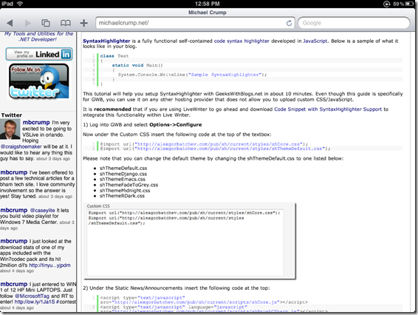
Task: Click the 12:58 PM clock
Action: (x=208, y=4)
